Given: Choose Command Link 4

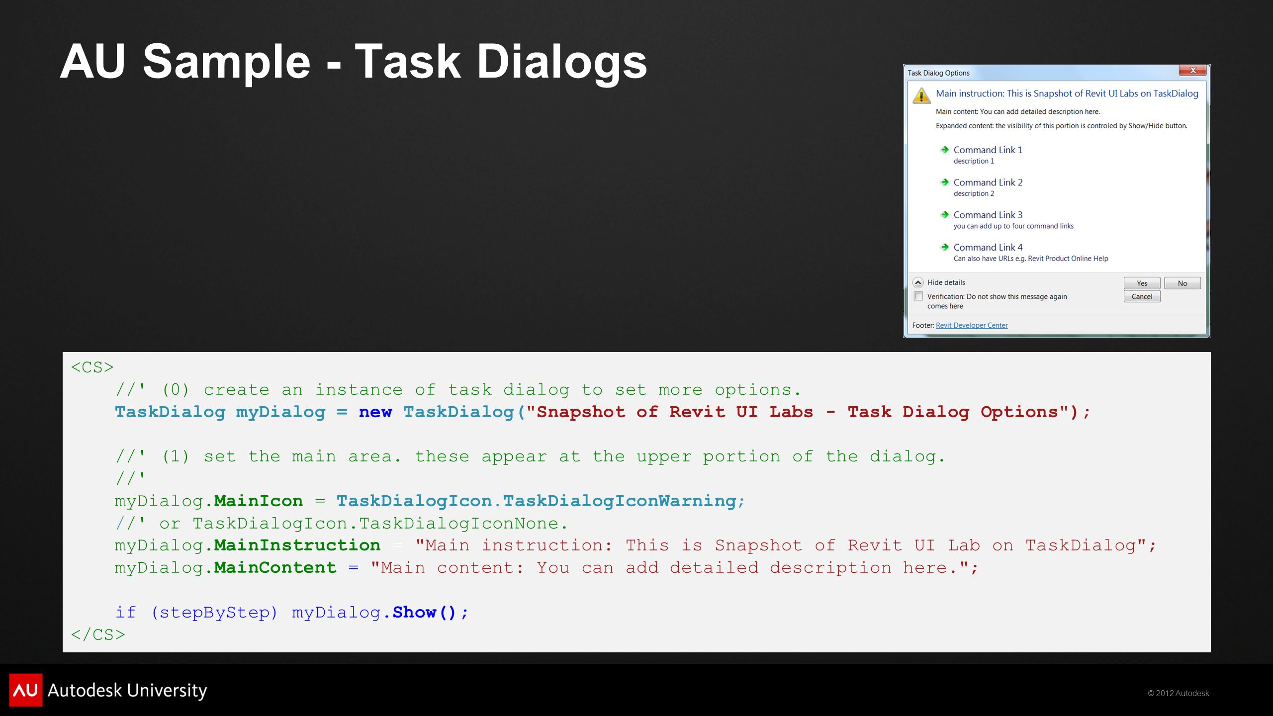Looking at the screenshot, I should 988,247.
